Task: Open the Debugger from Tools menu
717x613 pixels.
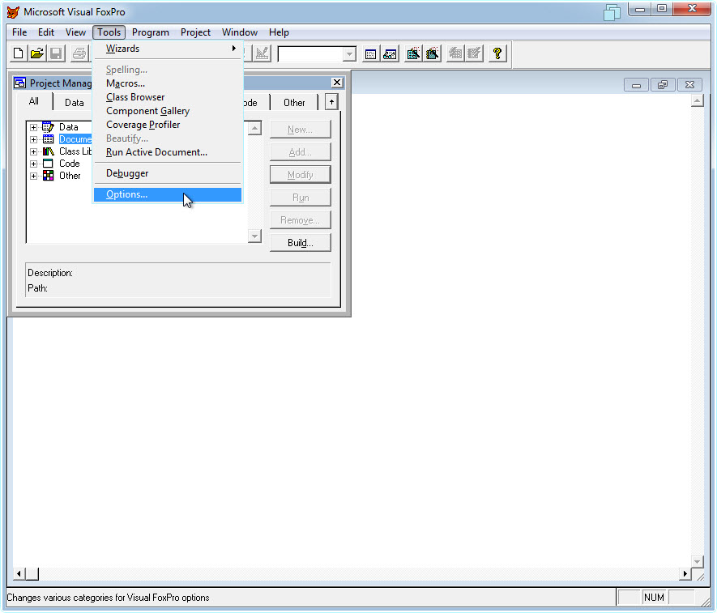Action: [x=168, y=173]
